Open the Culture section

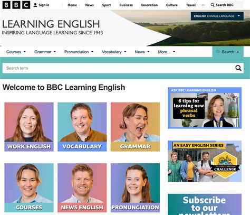172,5
